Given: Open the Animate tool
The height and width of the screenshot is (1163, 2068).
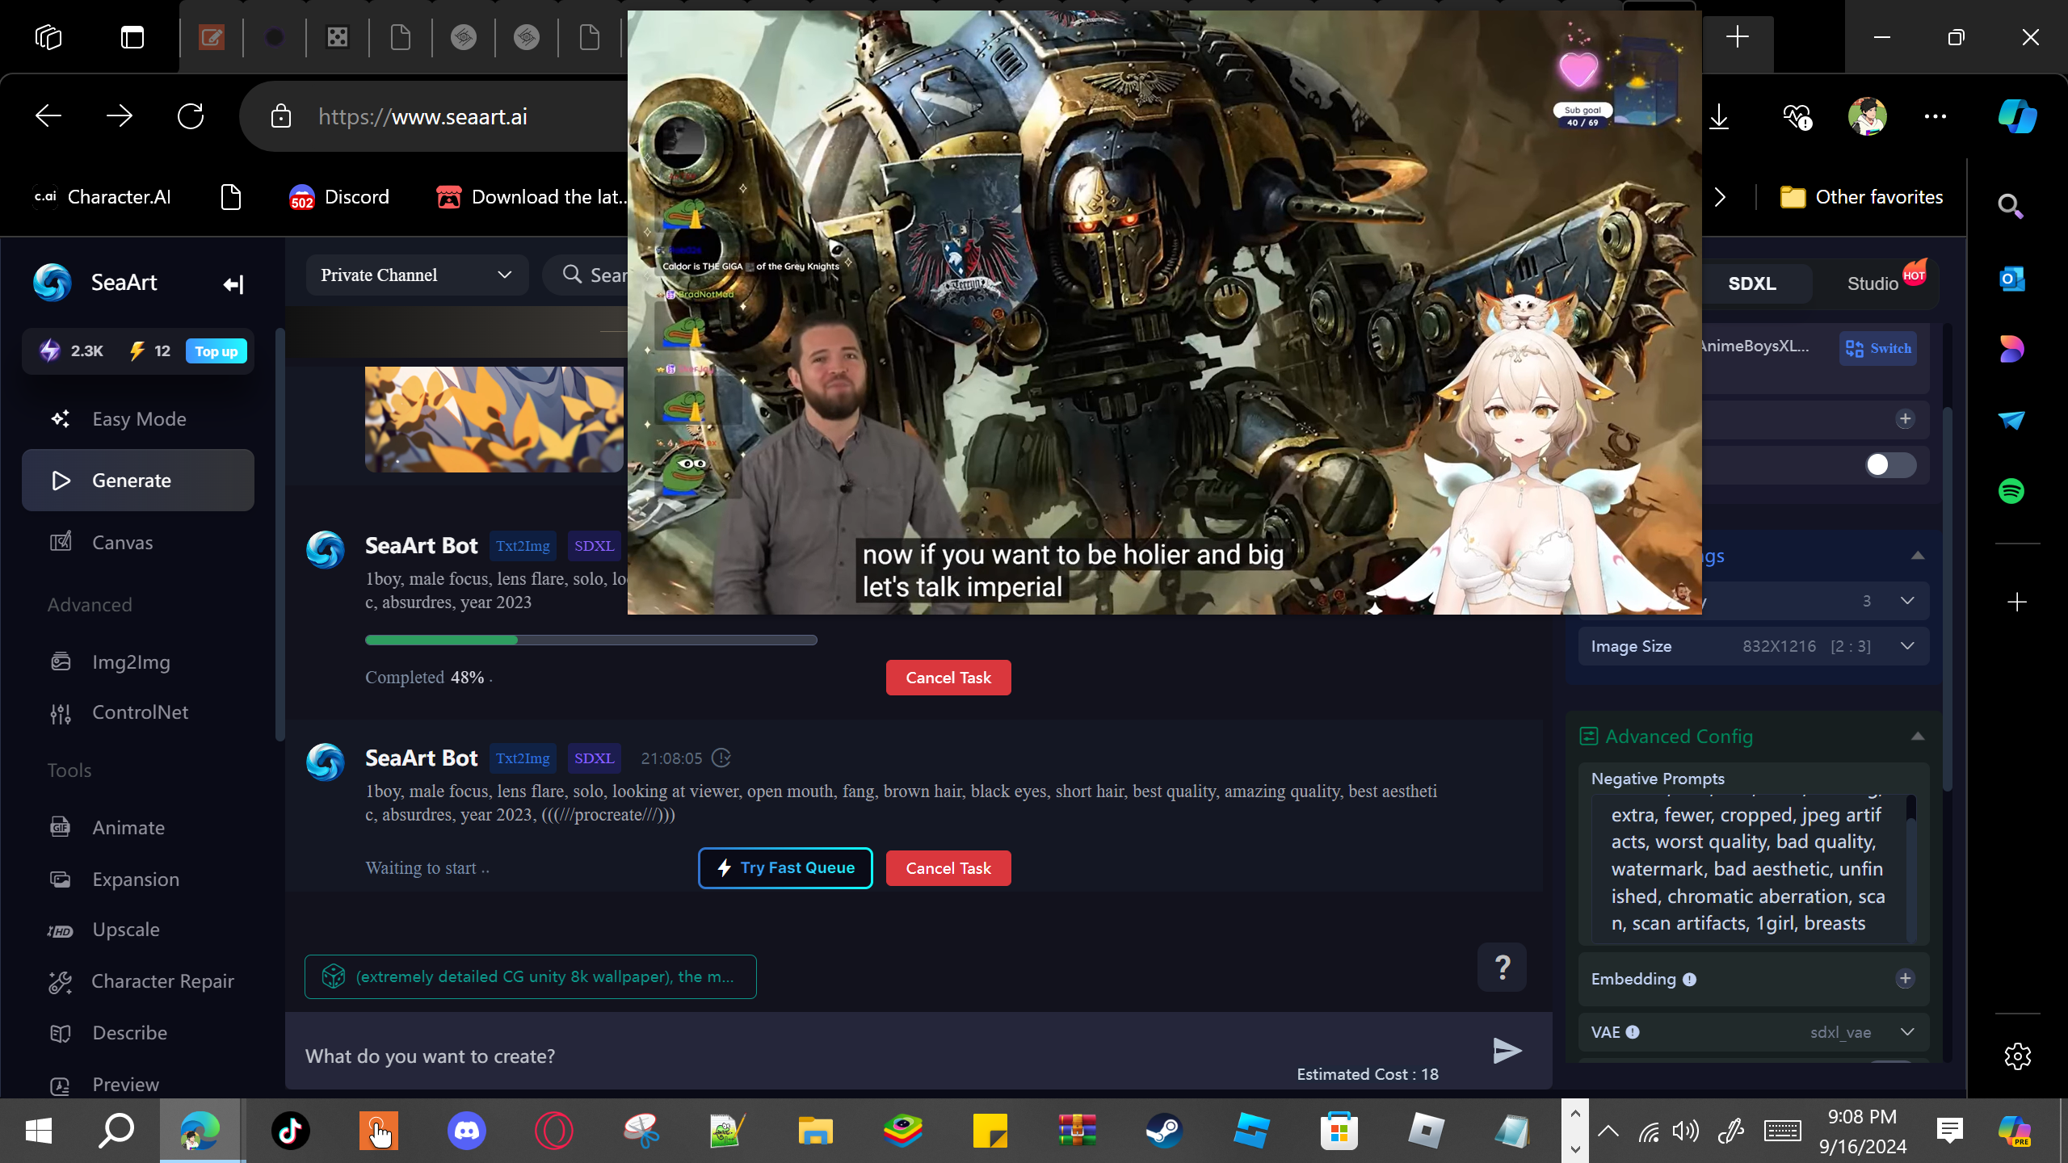Looking at the screenshot, I should [x=138, y=828].
